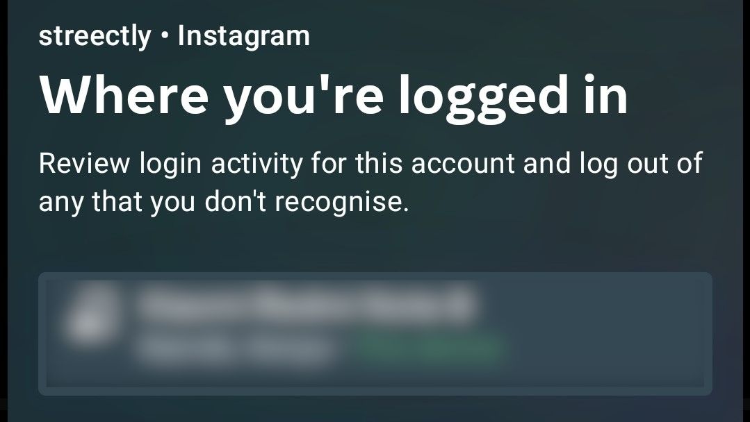750x422 pixels.
Task: Select the blurred device name line in the card
Action: (x=306, y=303)
